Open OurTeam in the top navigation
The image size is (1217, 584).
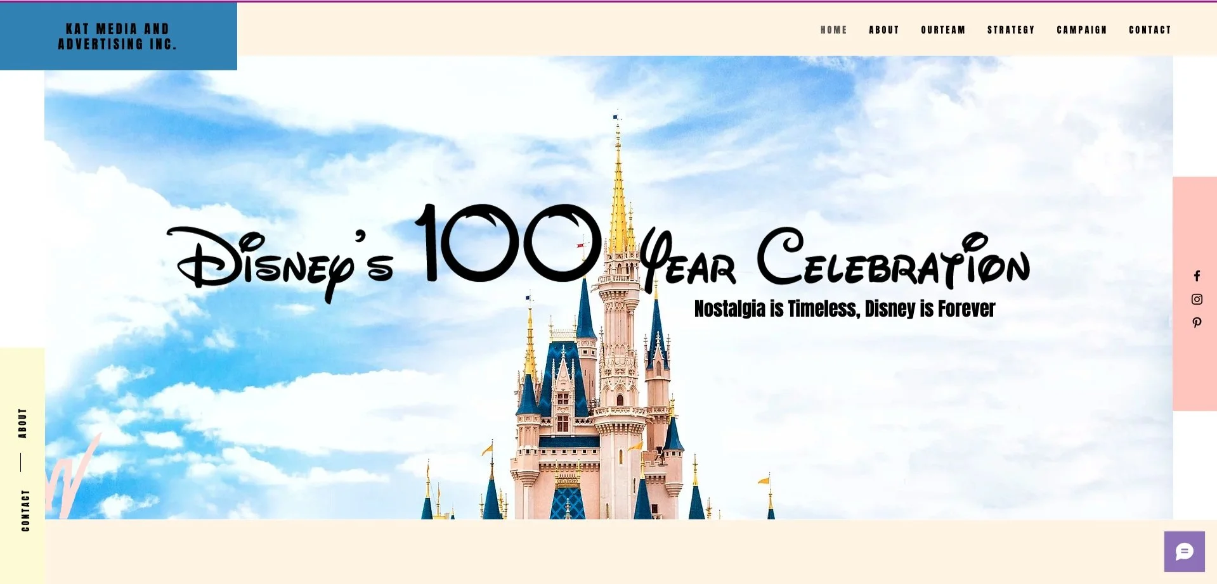[x=943, y=30]
